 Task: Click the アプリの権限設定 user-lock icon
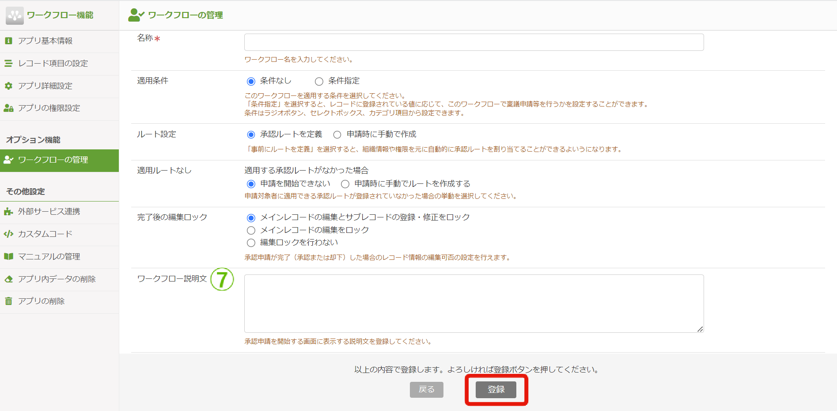click(8, 108)
